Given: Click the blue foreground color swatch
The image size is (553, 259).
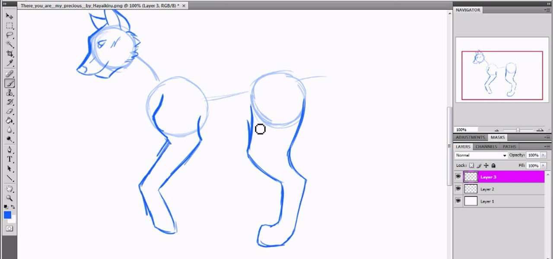Looking at the screenshot, I should click(x=7, y=215).
